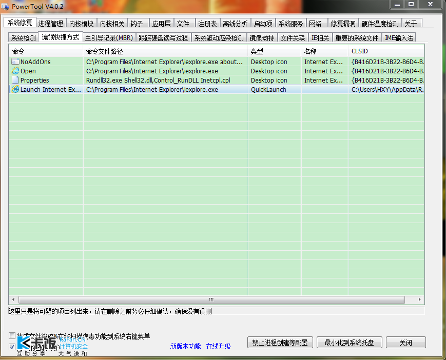Minimize the PowerTool window
Viewport: 446px width, 360px height.
[x=397, y=5]
